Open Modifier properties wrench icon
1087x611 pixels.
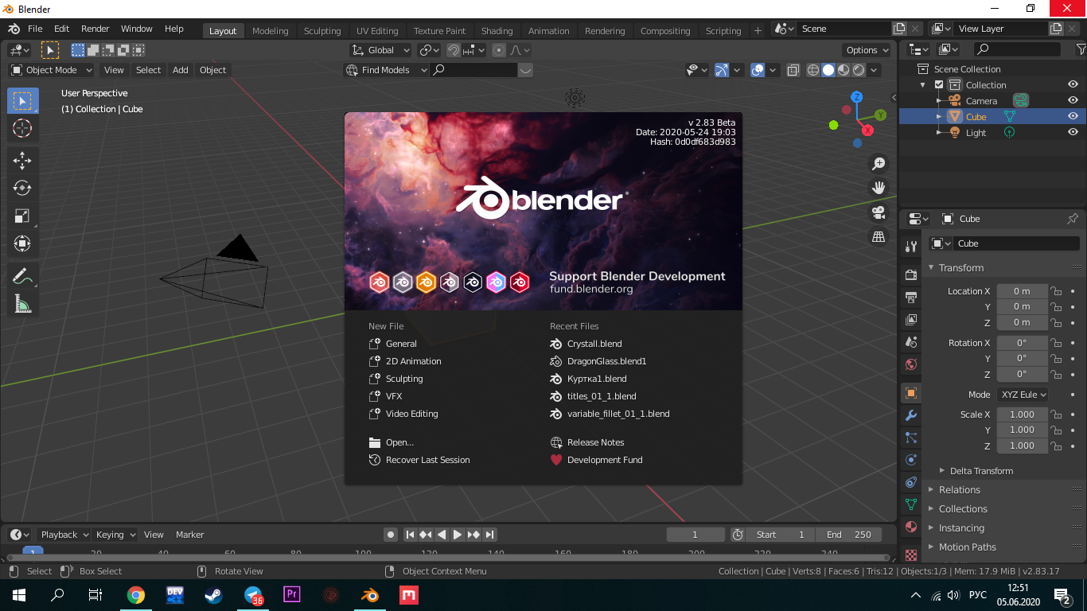coord(911,415)
